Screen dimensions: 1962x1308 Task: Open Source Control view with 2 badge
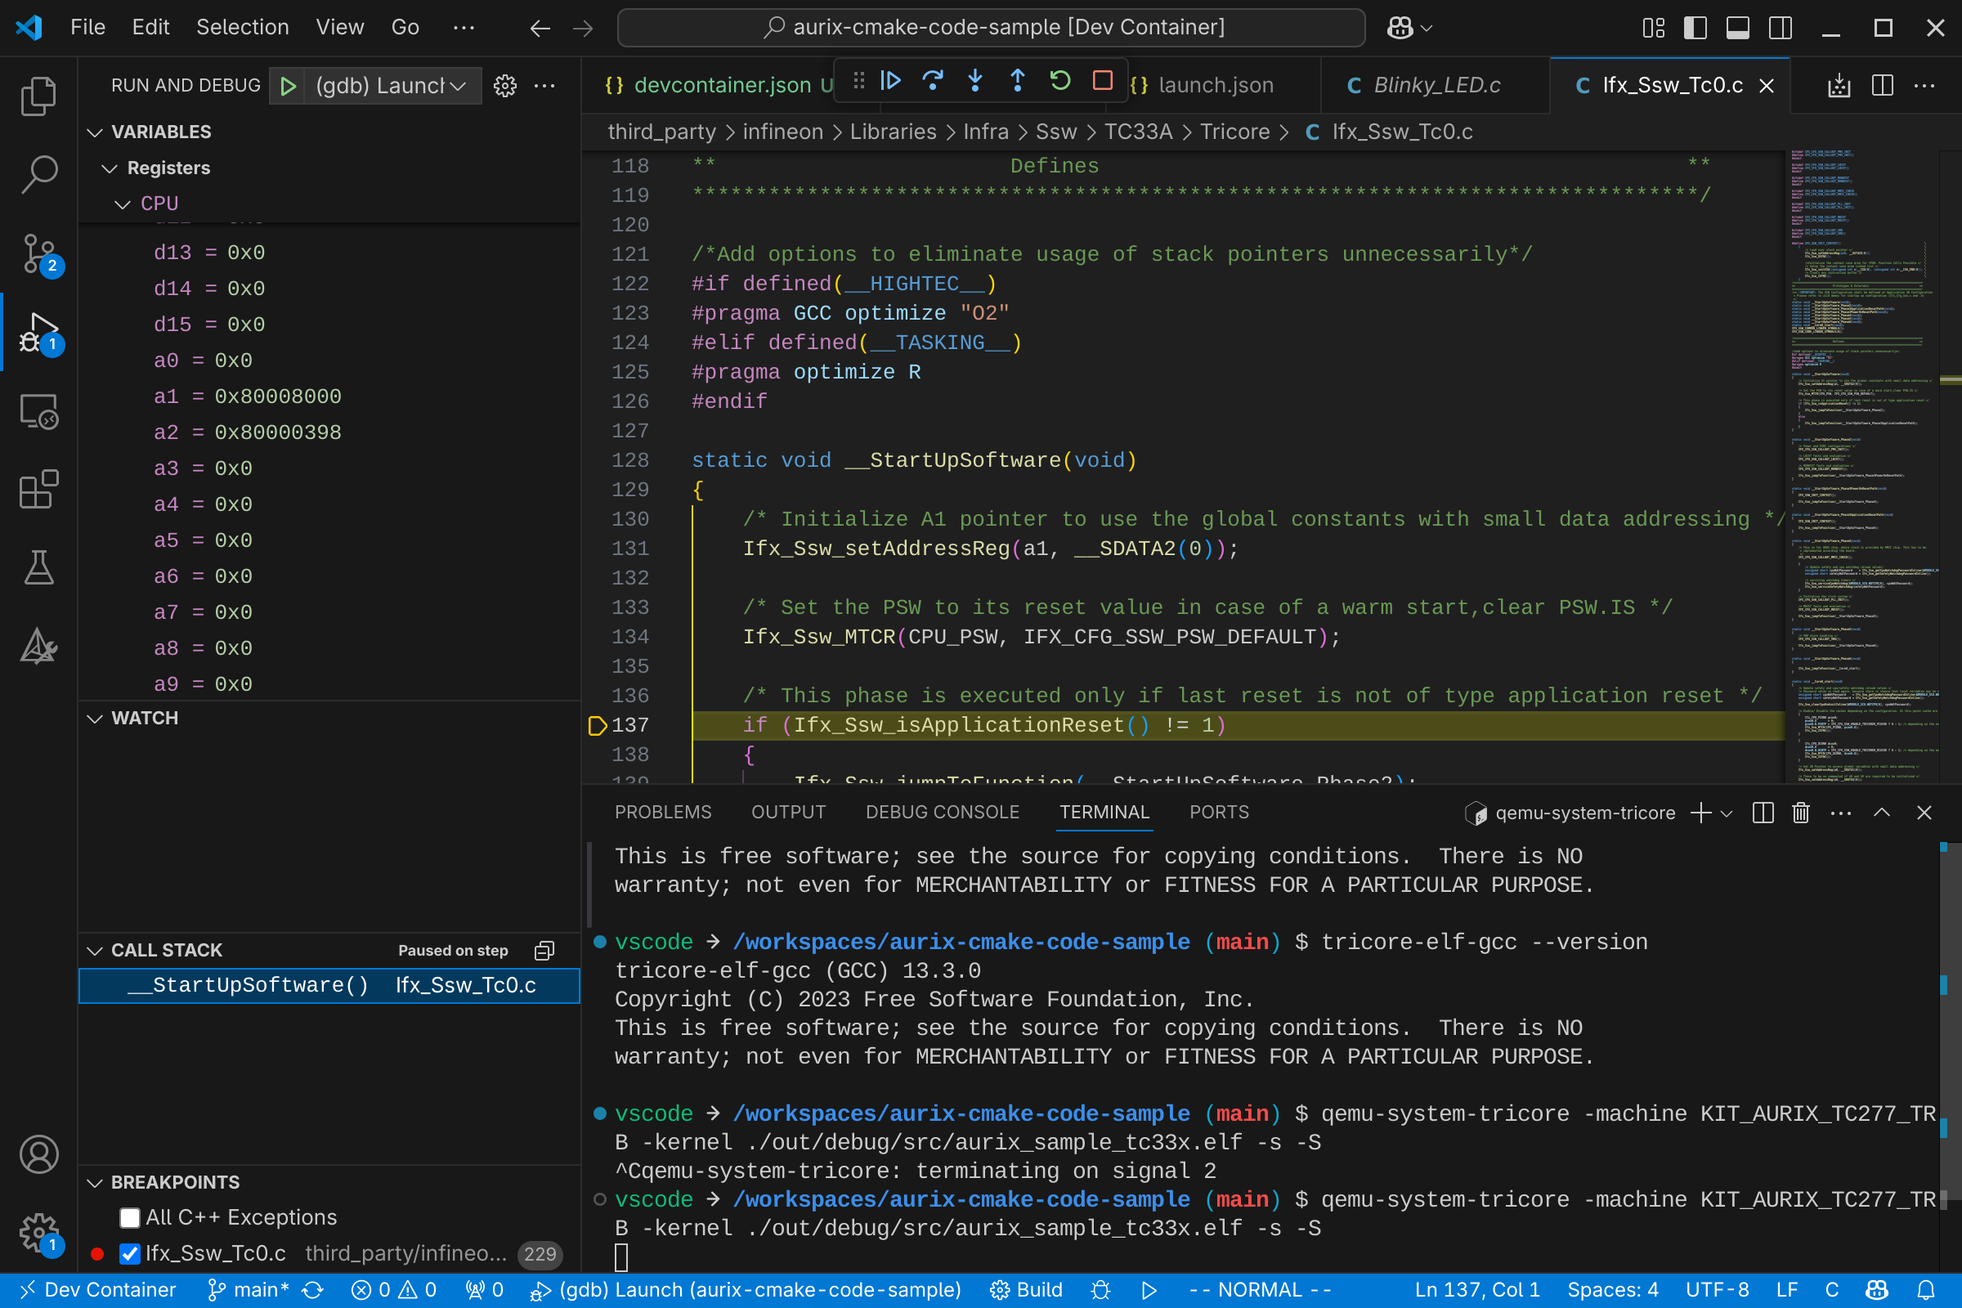[38, 253]
